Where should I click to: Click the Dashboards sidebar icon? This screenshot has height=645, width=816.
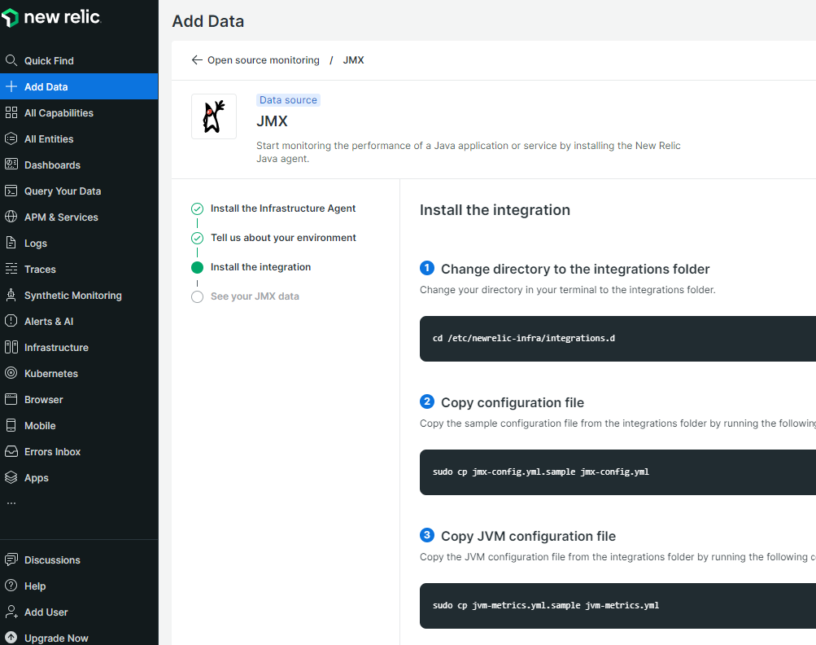(11, 165)
